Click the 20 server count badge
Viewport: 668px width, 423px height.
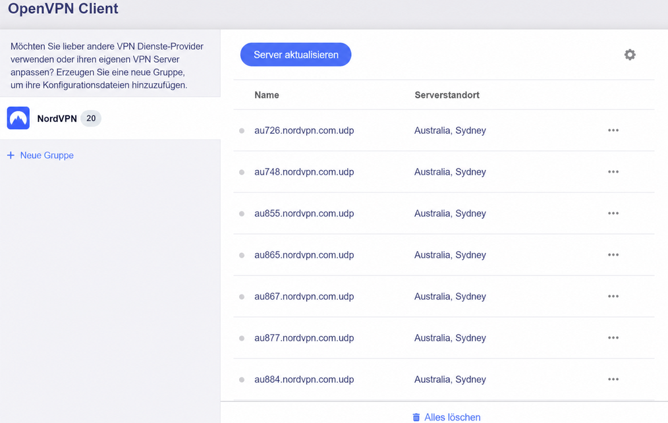tap(91, 119)
